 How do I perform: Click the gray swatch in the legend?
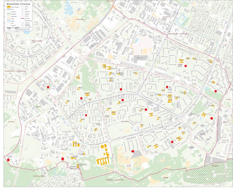8,9
